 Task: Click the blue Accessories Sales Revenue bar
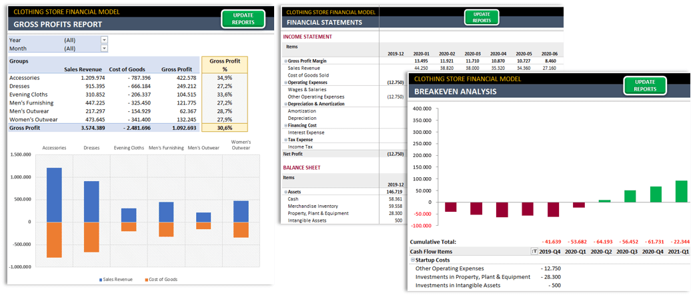pos(54,194)
